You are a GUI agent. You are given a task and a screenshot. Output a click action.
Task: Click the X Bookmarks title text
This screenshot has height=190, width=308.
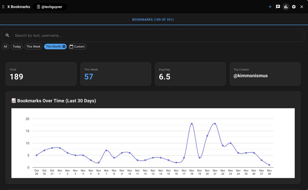(19, 7)
